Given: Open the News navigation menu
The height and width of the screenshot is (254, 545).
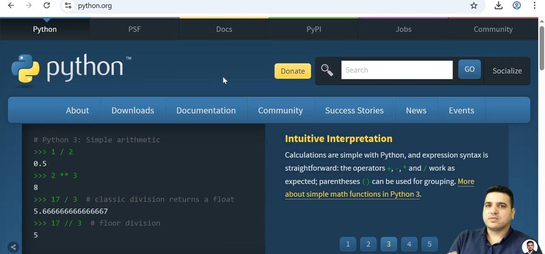Looking at the screenshot, I should click(x=416, y=110).
